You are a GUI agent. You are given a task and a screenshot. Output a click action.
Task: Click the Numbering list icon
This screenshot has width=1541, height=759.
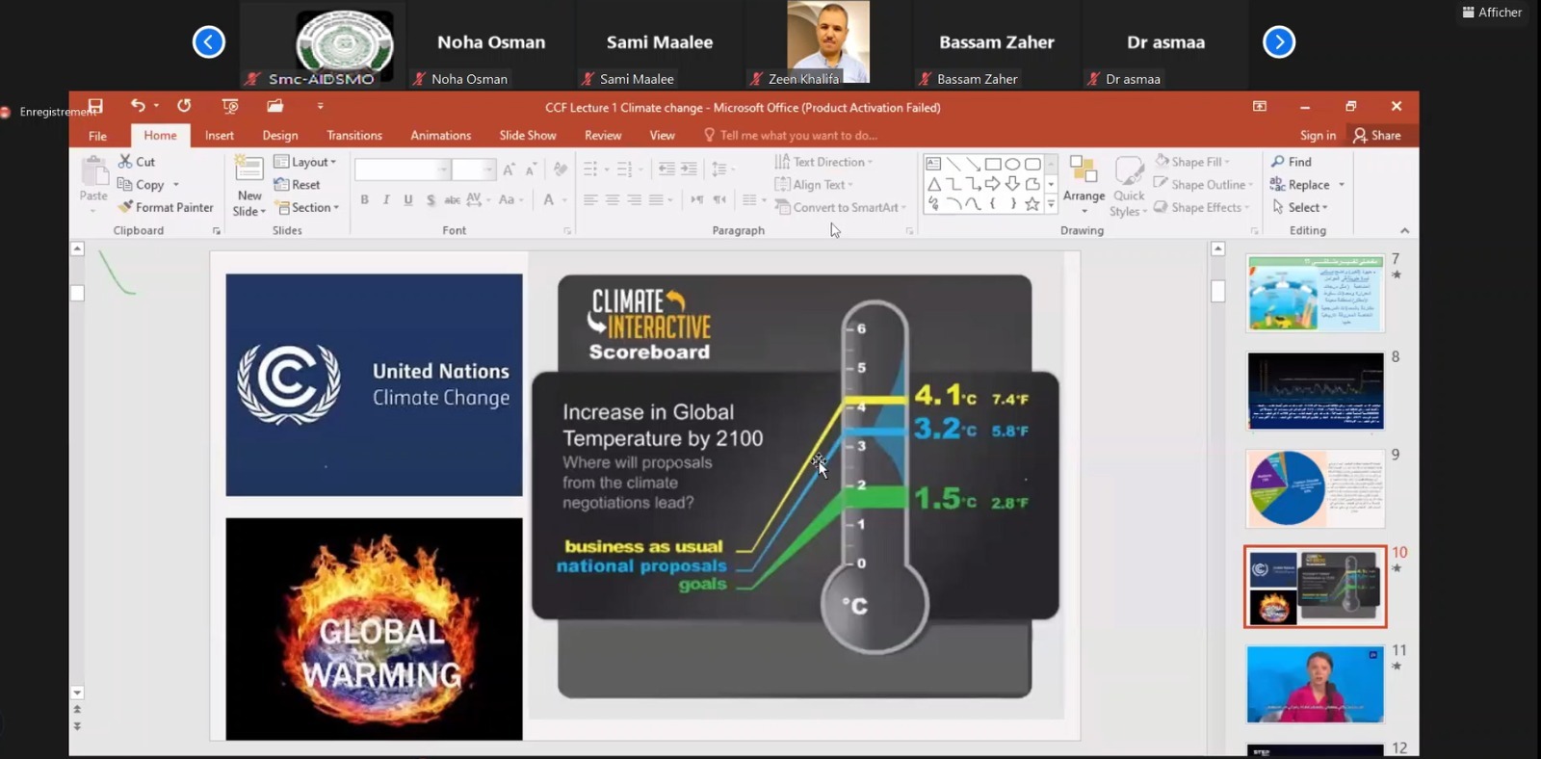(x=626, y=170)
